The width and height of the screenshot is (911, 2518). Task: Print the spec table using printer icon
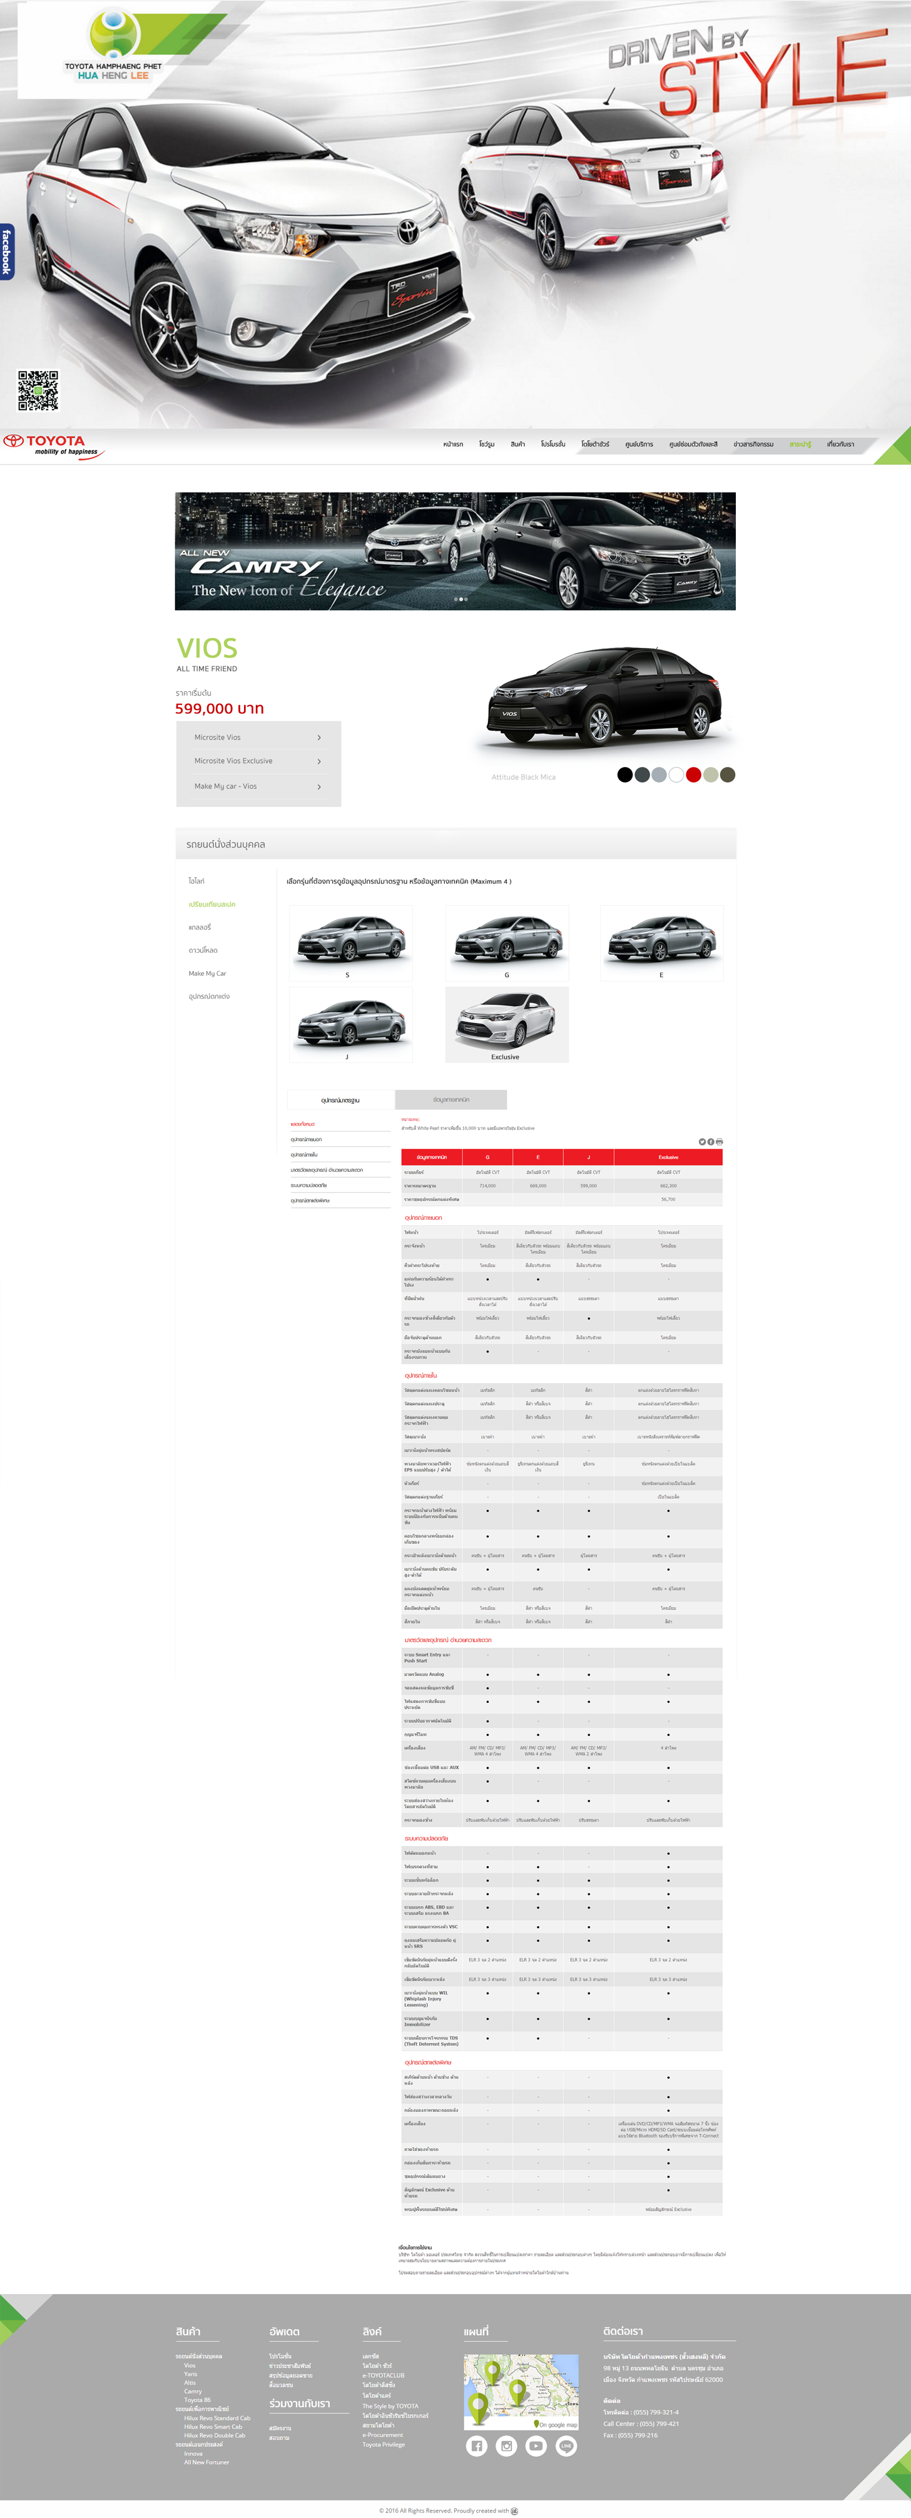[720, 1142]
